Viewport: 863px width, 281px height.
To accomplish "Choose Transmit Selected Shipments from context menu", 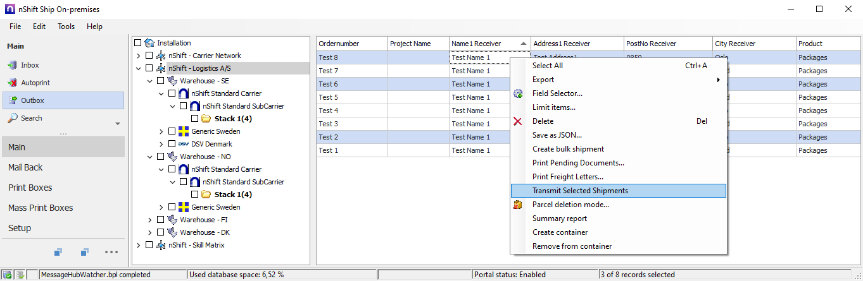I will pyautogui.click(x=580, y=191).
